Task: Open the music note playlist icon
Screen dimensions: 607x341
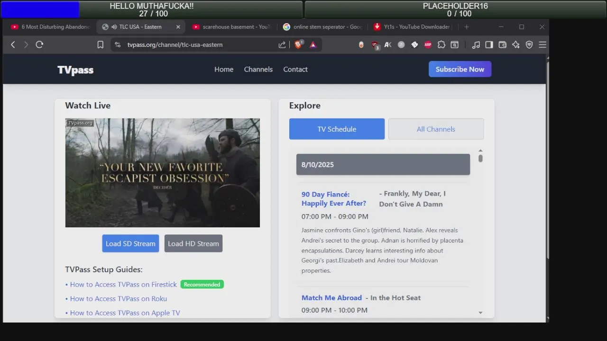Action: [x=476, y=45]
